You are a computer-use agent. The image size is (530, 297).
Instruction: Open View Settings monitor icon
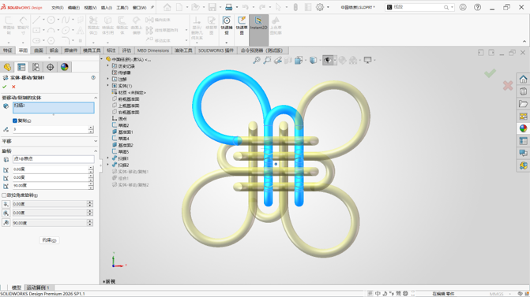(367, 61)
